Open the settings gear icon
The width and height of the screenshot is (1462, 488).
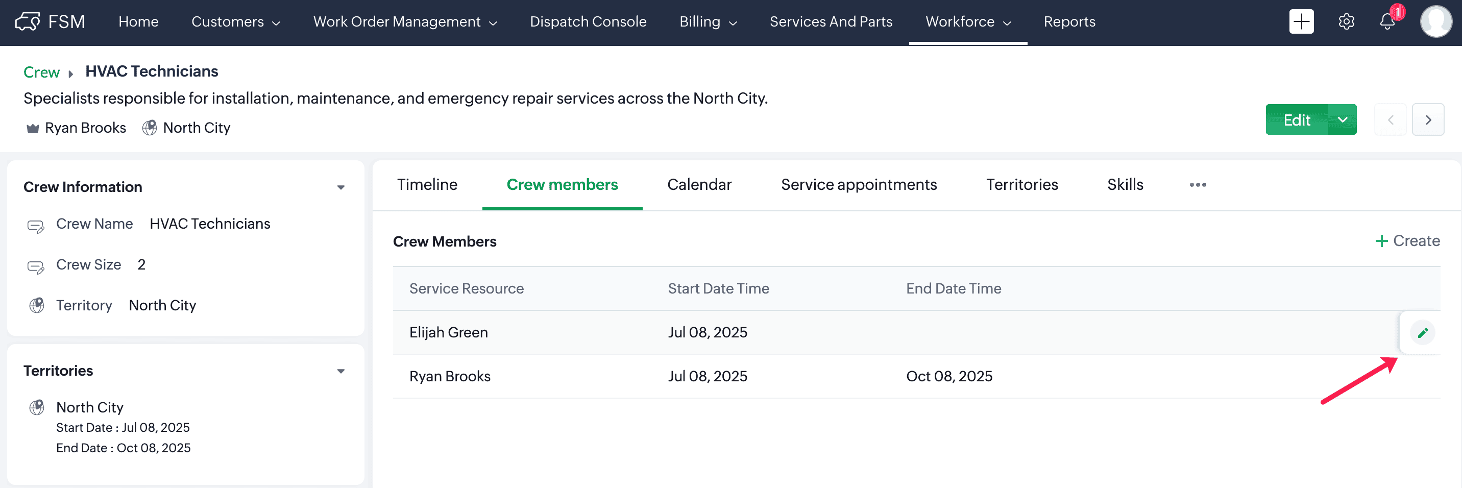1346,21
